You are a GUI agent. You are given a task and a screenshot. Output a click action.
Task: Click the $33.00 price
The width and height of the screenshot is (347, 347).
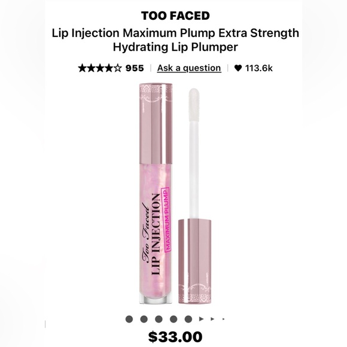tap(175, 337)
